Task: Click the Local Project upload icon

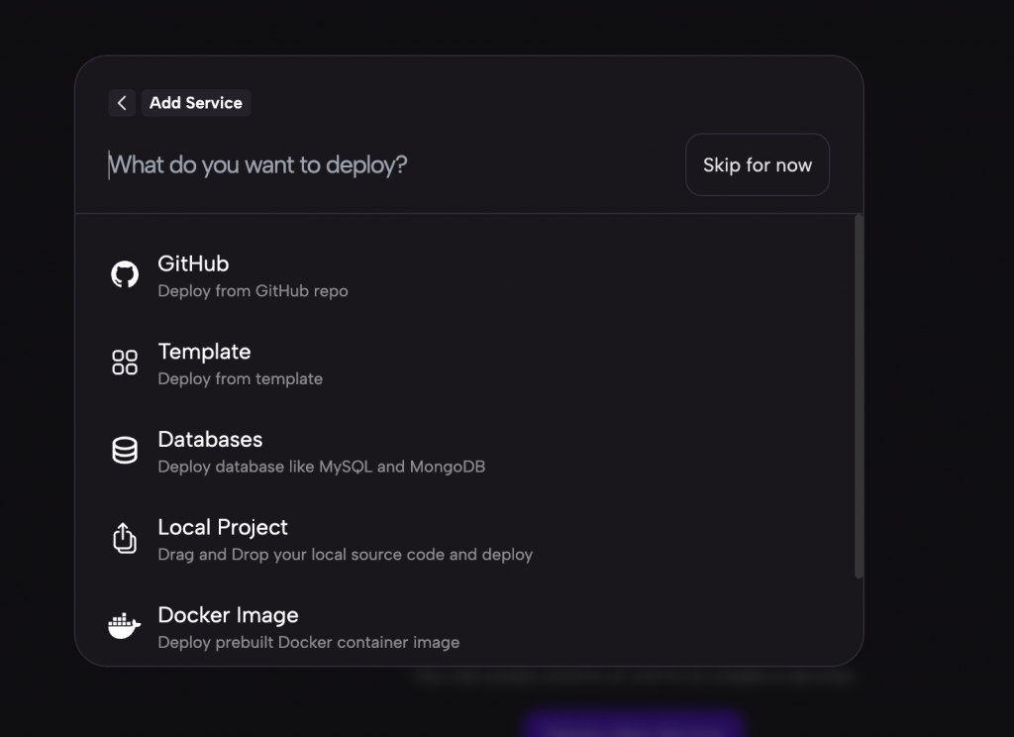Action: click(125, 538)
